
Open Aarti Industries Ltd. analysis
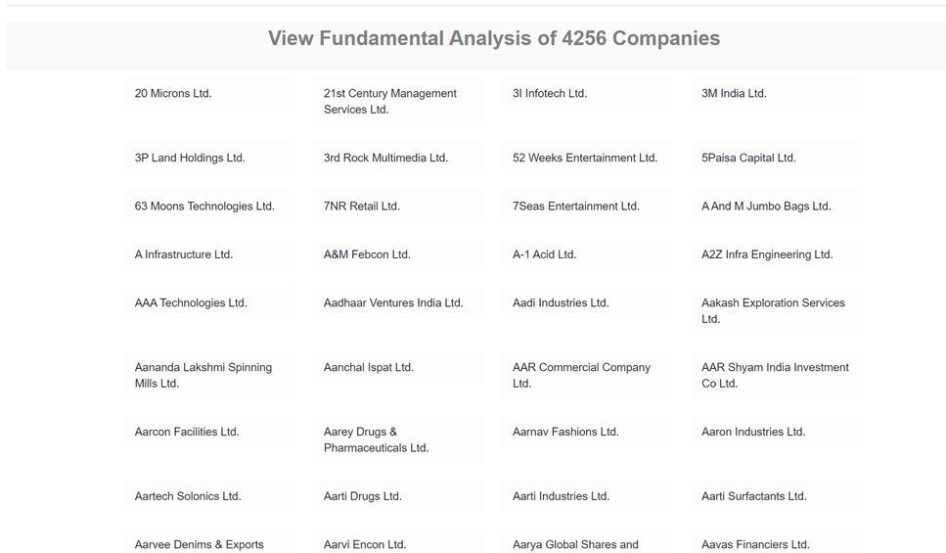[561, 496]
